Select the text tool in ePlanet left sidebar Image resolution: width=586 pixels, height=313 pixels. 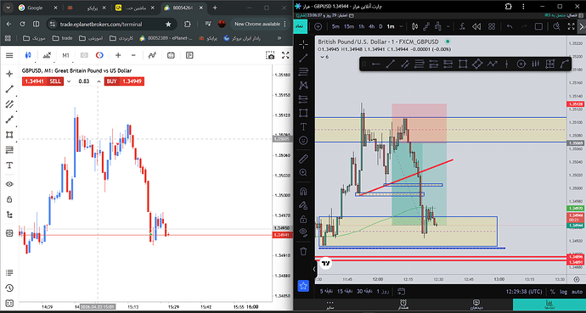(x=9, y=165)
